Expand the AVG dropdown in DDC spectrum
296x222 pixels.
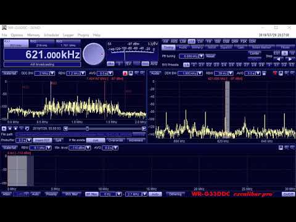[110, 73]
